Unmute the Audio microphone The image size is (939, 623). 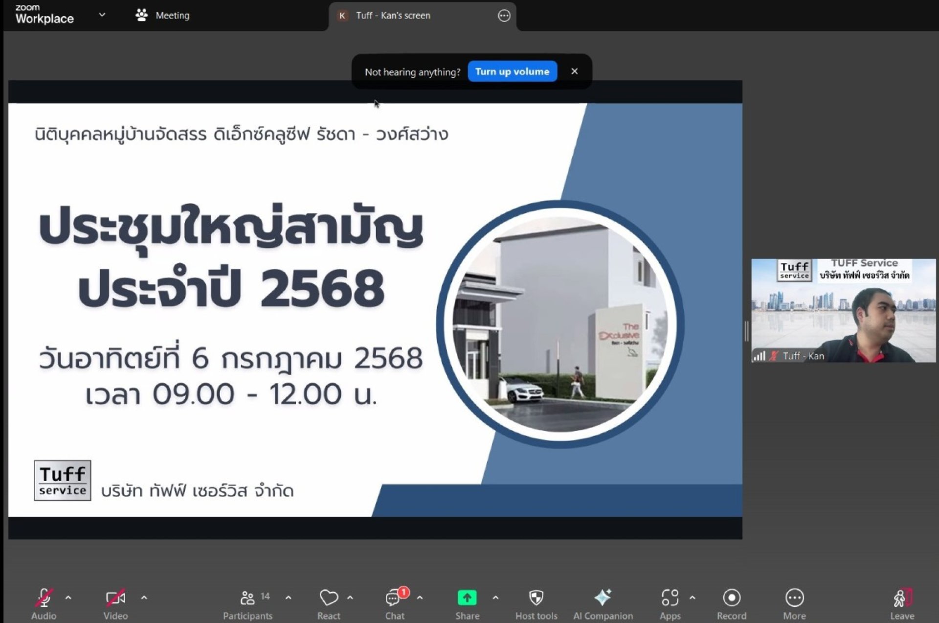(44, 598)
